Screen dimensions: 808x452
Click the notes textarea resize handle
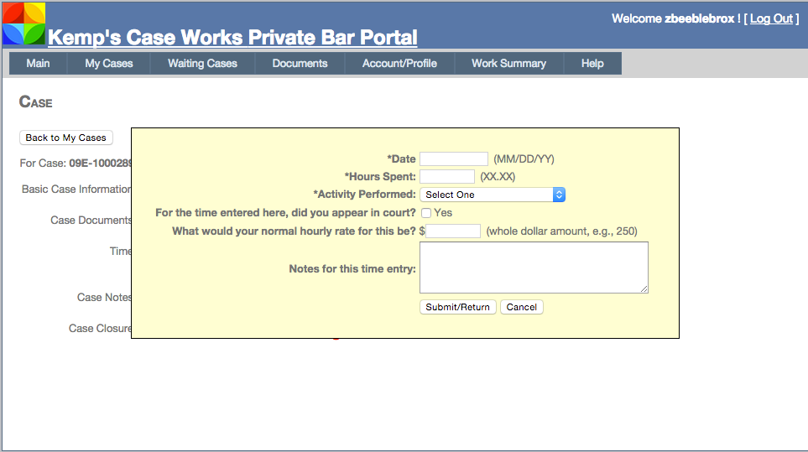(644, 289)
